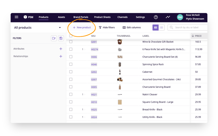Open the help question mark icon
Viewport: 218px width, 136px height.
coord(156,17)
